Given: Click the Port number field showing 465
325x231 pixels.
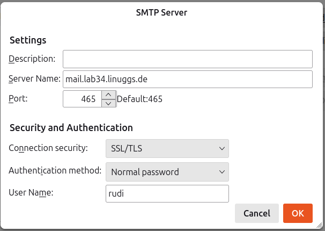Looking at the screenshot, I should [82, 99].
